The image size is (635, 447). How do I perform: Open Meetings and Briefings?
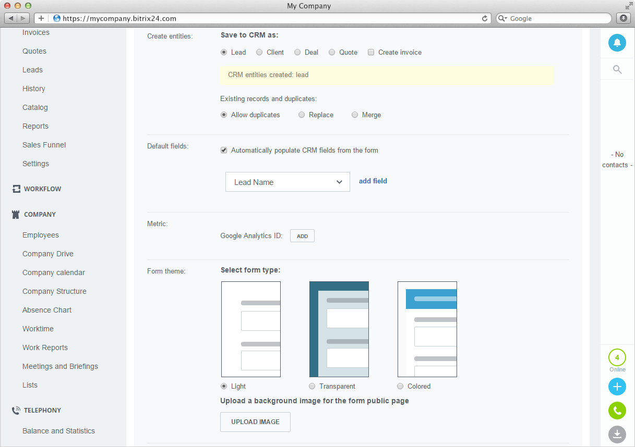pyautogui.click(x=60, y=366)
